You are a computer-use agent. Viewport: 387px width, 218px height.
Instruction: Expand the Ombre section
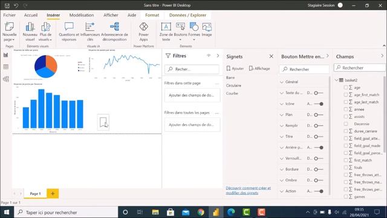pyautogui.click(x=282, y=180)
